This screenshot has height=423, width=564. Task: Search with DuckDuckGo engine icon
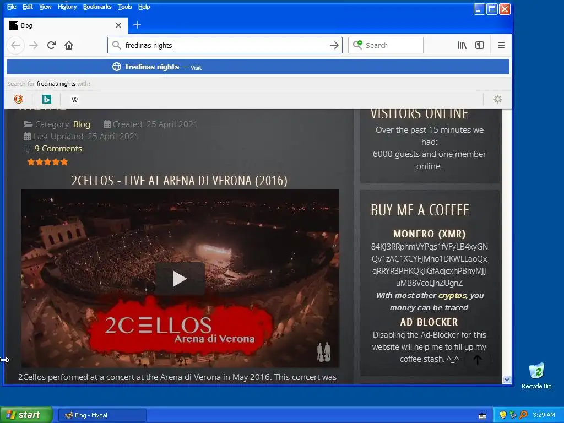19,99
